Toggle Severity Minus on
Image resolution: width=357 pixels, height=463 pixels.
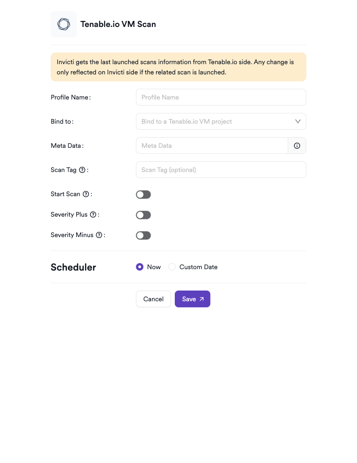[x=143, y=235]
